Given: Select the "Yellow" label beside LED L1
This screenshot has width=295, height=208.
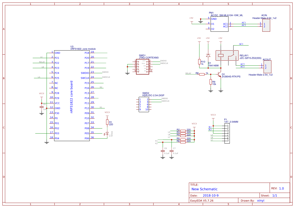Looking at the screenshot, I should point(112,134).
